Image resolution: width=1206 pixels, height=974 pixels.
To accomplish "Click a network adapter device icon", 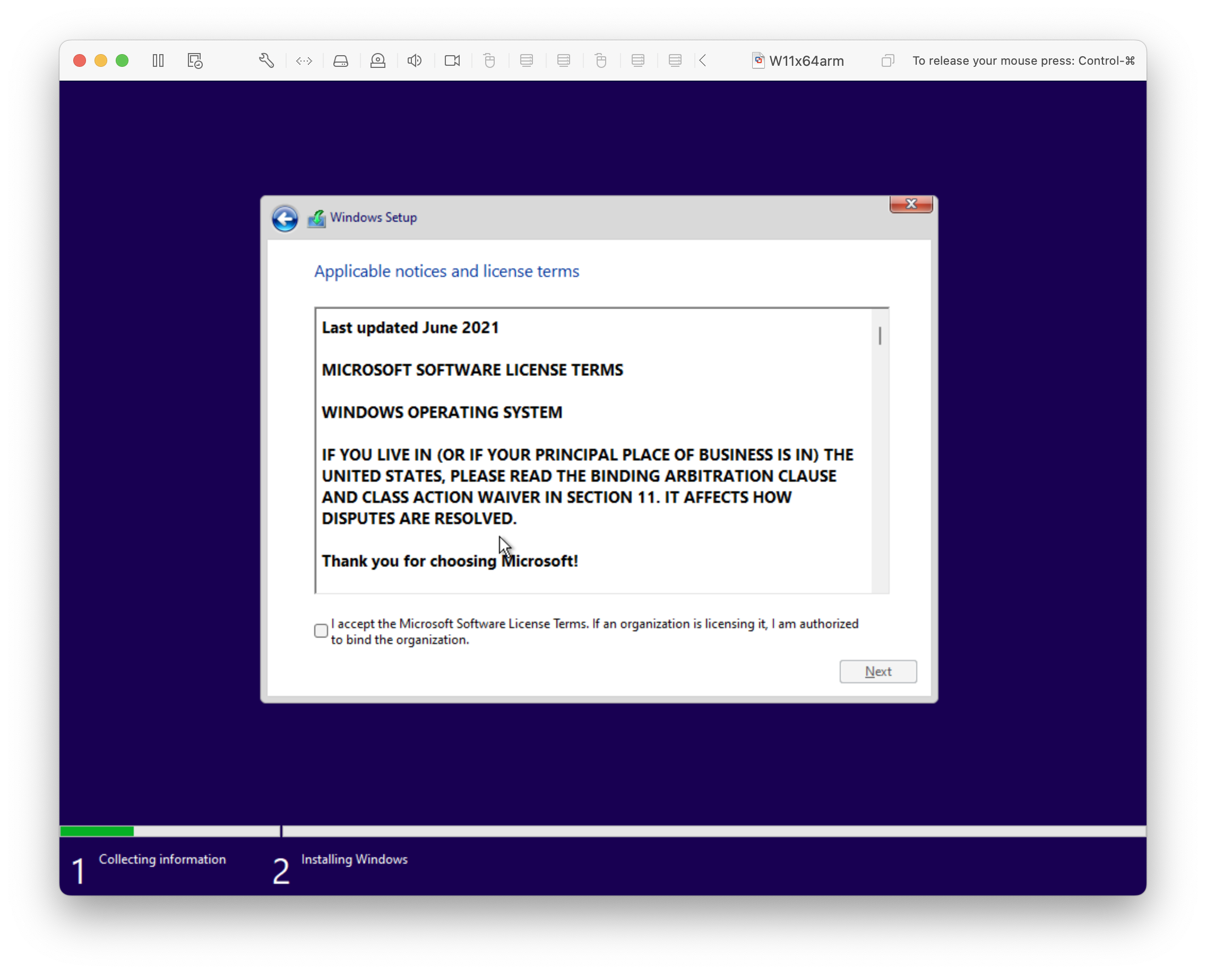I will 527,60.
